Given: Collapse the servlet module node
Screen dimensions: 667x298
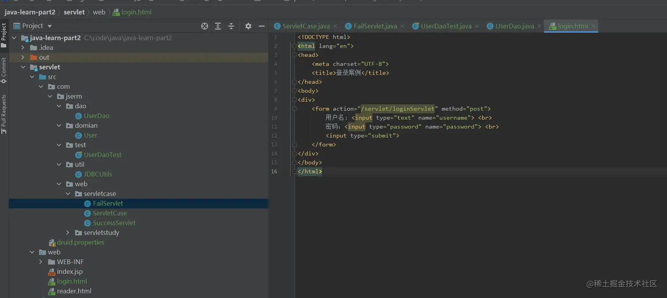Looking at the screenshot, I should 23,67.
